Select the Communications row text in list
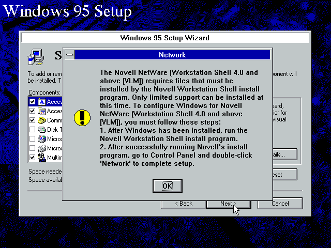This screenshot has width=331, height=248. (54, 120)
